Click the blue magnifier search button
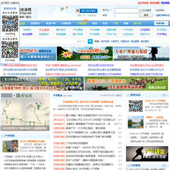Screen dimensions: 170x170 [90, 42]
